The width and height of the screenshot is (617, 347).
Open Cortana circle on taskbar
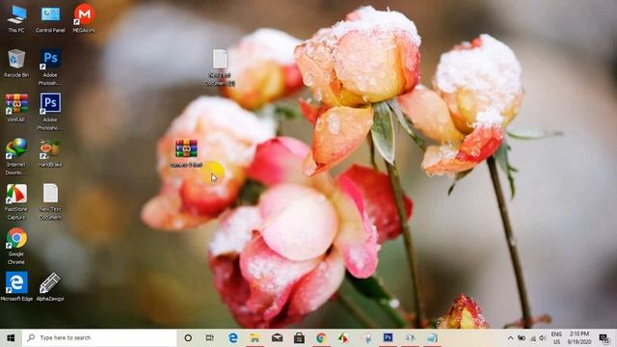[x=188, y=337]
